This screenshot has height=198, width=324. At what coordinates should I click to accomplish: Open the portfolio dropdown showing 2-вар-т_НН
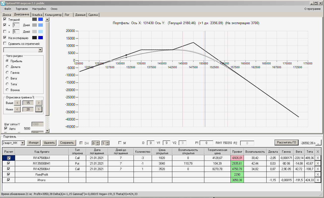tap(22, 143)
